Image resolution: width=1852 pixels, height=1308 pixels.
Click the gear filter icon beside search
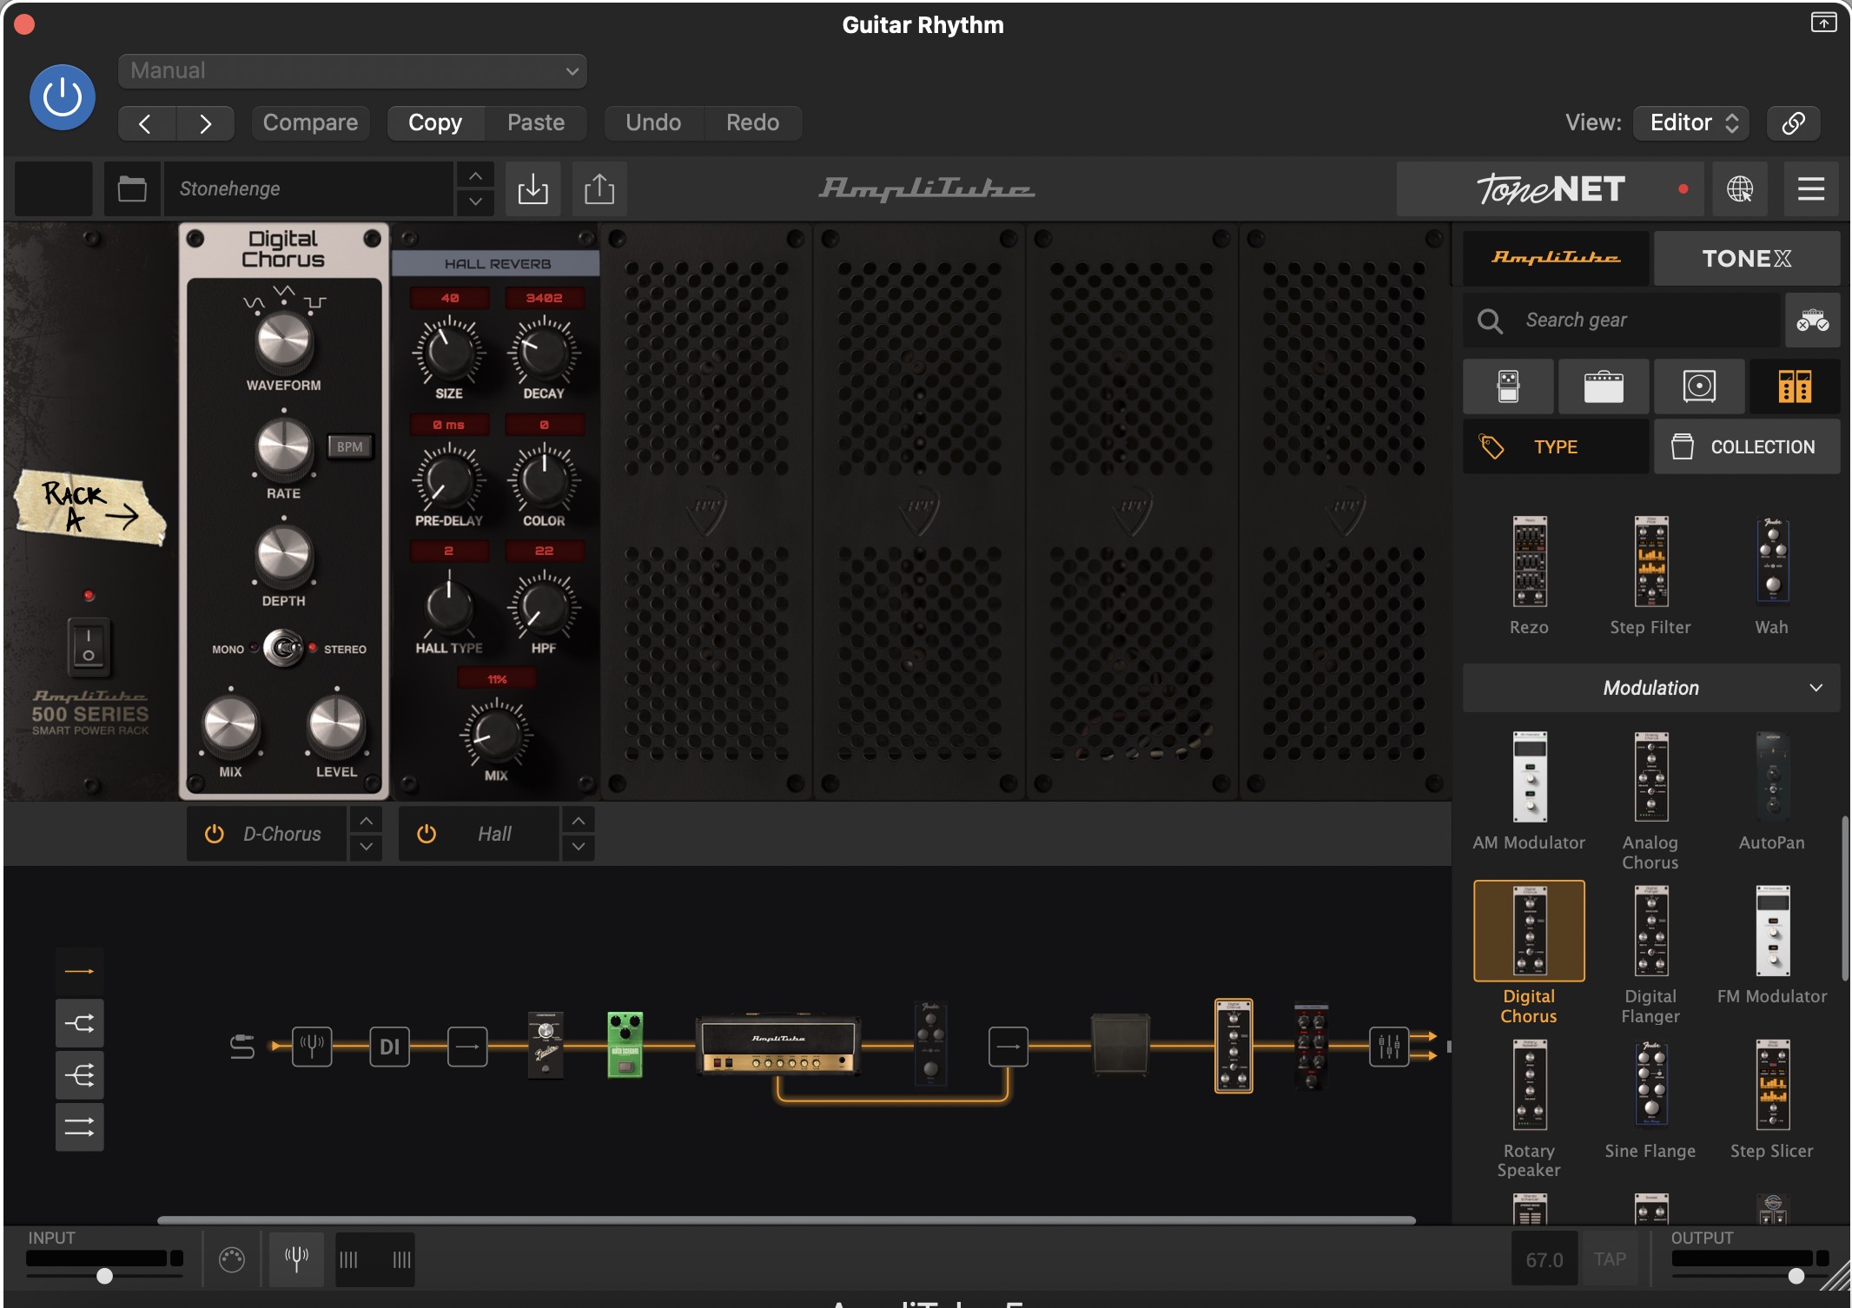[x=1812, y=320]
